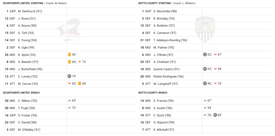
Task: Click the goal icon next to J. O'Brien
Action: tap(205, 54)
